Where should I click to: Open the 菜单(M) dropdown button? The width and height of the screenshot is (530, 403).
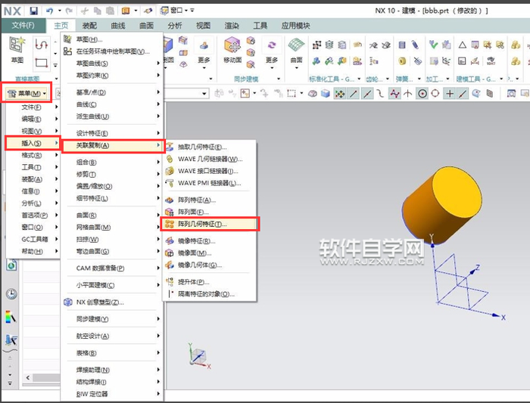click(x=26, y=93)
